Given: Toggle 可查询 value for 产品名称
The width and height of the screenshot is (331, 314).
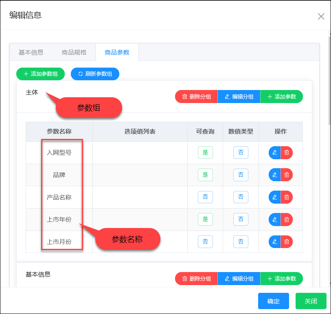Looking at the screenshot, I should (x=205, y=197).
